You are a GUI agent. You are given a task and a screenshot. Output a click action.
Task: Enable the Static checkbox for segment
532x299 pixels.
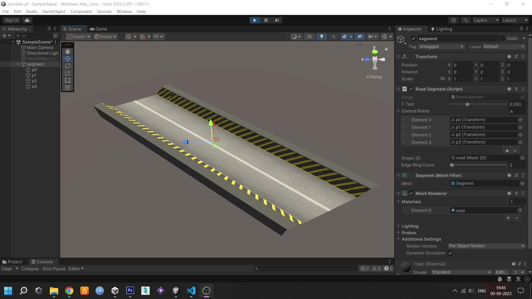(502, 38)
